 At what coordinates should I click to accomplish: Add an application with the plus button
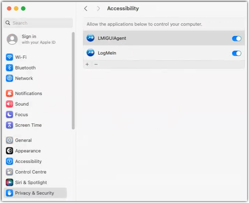tap(87, 64)
